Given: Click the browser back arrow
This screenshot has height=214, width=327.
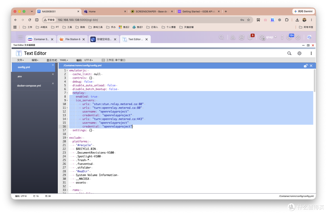Looking at the screenshot, I should point(16,20).
